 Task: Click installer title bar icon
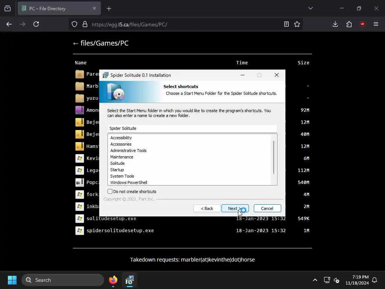point(105,75)
